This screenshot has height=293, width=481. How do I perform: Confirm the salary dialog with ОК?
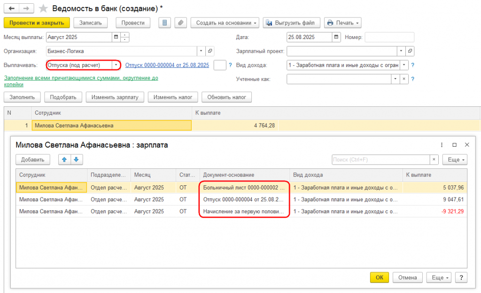[380, 277]
